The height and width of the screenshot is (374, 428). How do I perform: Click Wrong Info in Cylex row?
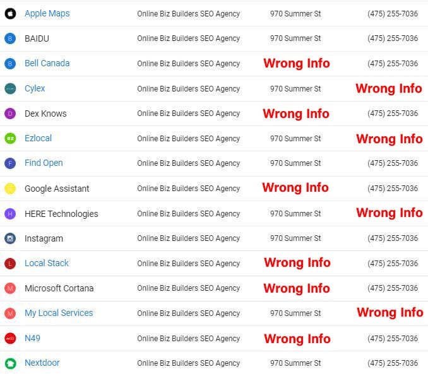pyautogui.click(x=388, y=88)
